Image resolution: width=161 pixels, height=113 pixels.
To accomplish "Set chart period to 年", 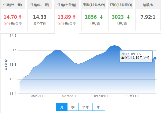I will coord(98,107).
